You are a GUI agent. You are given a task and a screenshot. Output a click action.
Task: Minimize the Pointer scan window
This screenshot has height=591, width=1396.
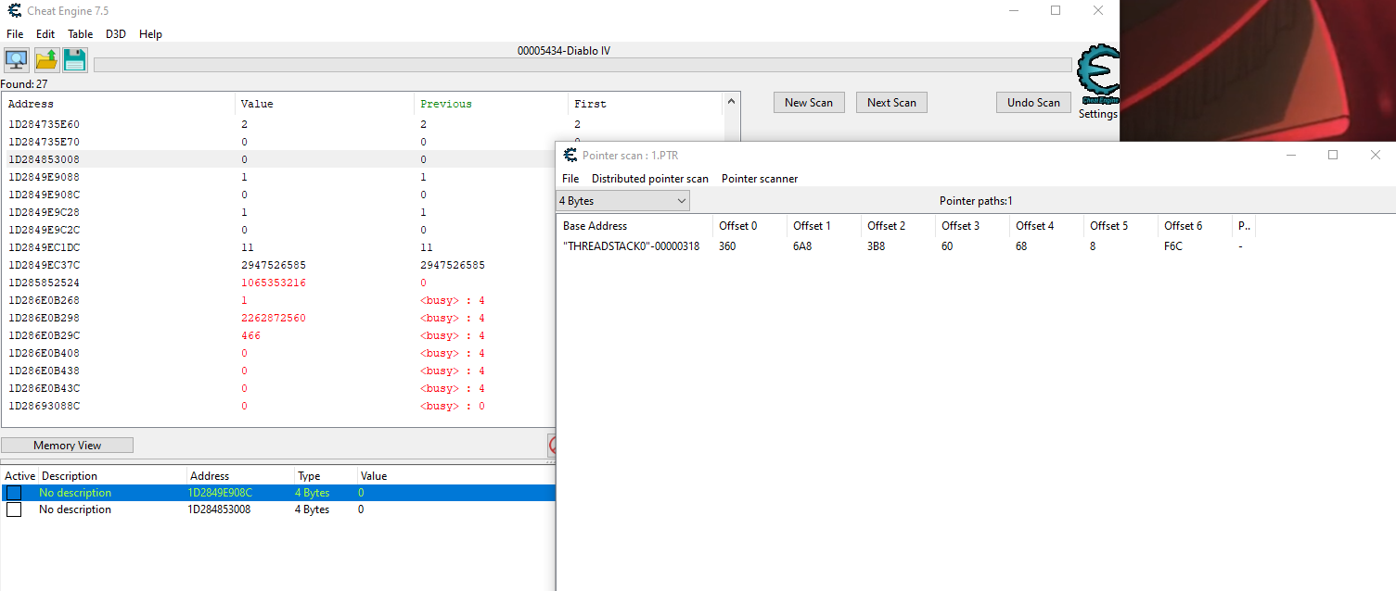(x=1290, y=155)
